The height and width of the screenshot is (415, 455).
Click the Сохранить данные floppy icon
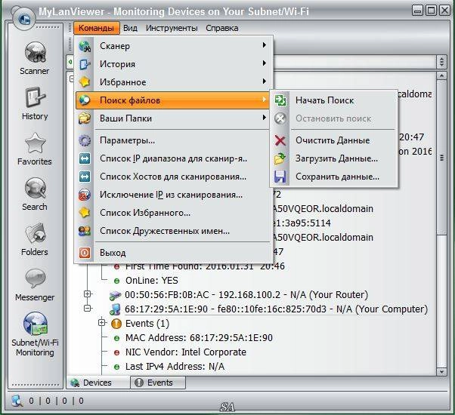pyautogui.click(x=280, y=177)
